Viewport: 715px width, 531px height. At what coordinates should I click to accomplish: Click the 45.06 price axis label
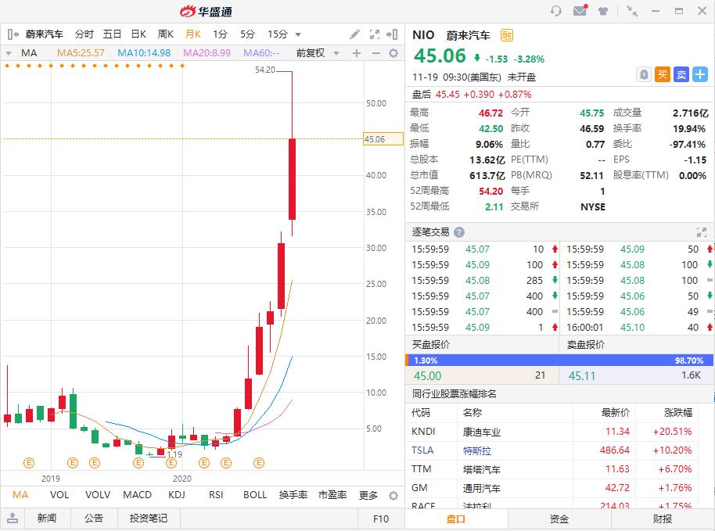383,139
